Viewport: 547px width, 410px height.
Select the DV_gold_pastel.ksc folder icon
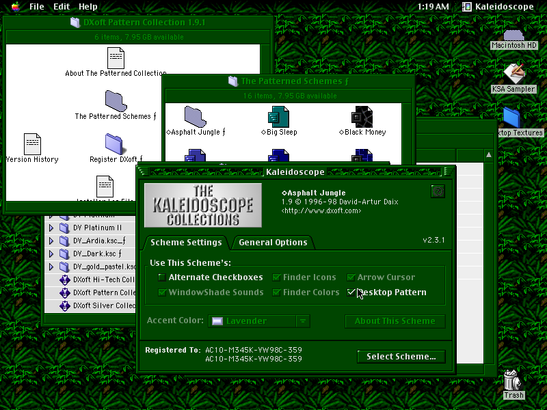[64, 267]
